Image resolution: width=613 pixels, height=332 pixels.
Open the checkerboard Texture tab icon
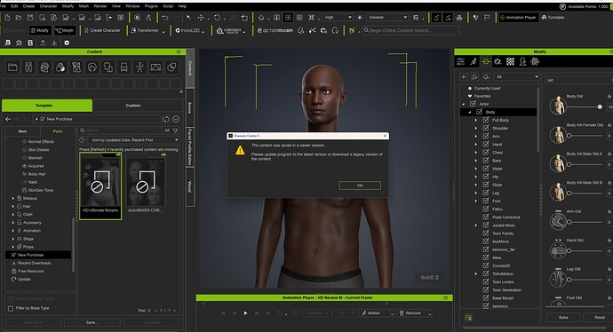pyautogui.click(x=510, y=61)
